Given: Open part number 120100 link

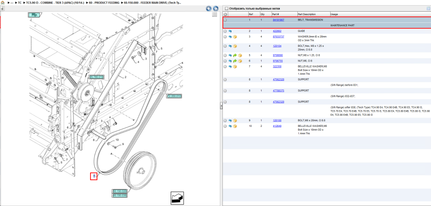Looking at the screenshot, I should point(277,121).
